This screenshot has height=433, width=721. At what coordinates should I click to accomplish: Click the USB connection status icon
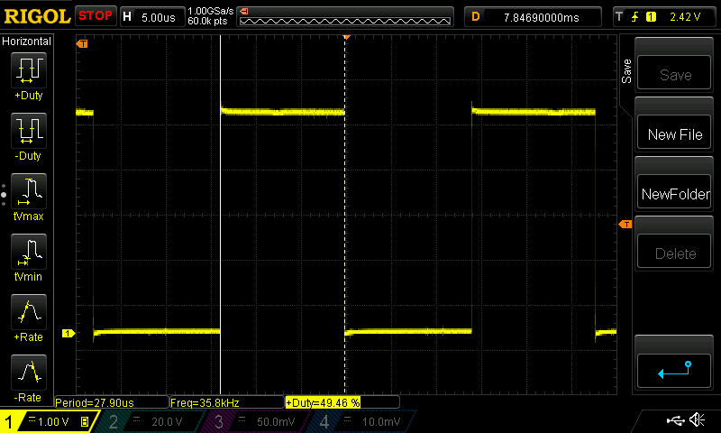point(675,420)
